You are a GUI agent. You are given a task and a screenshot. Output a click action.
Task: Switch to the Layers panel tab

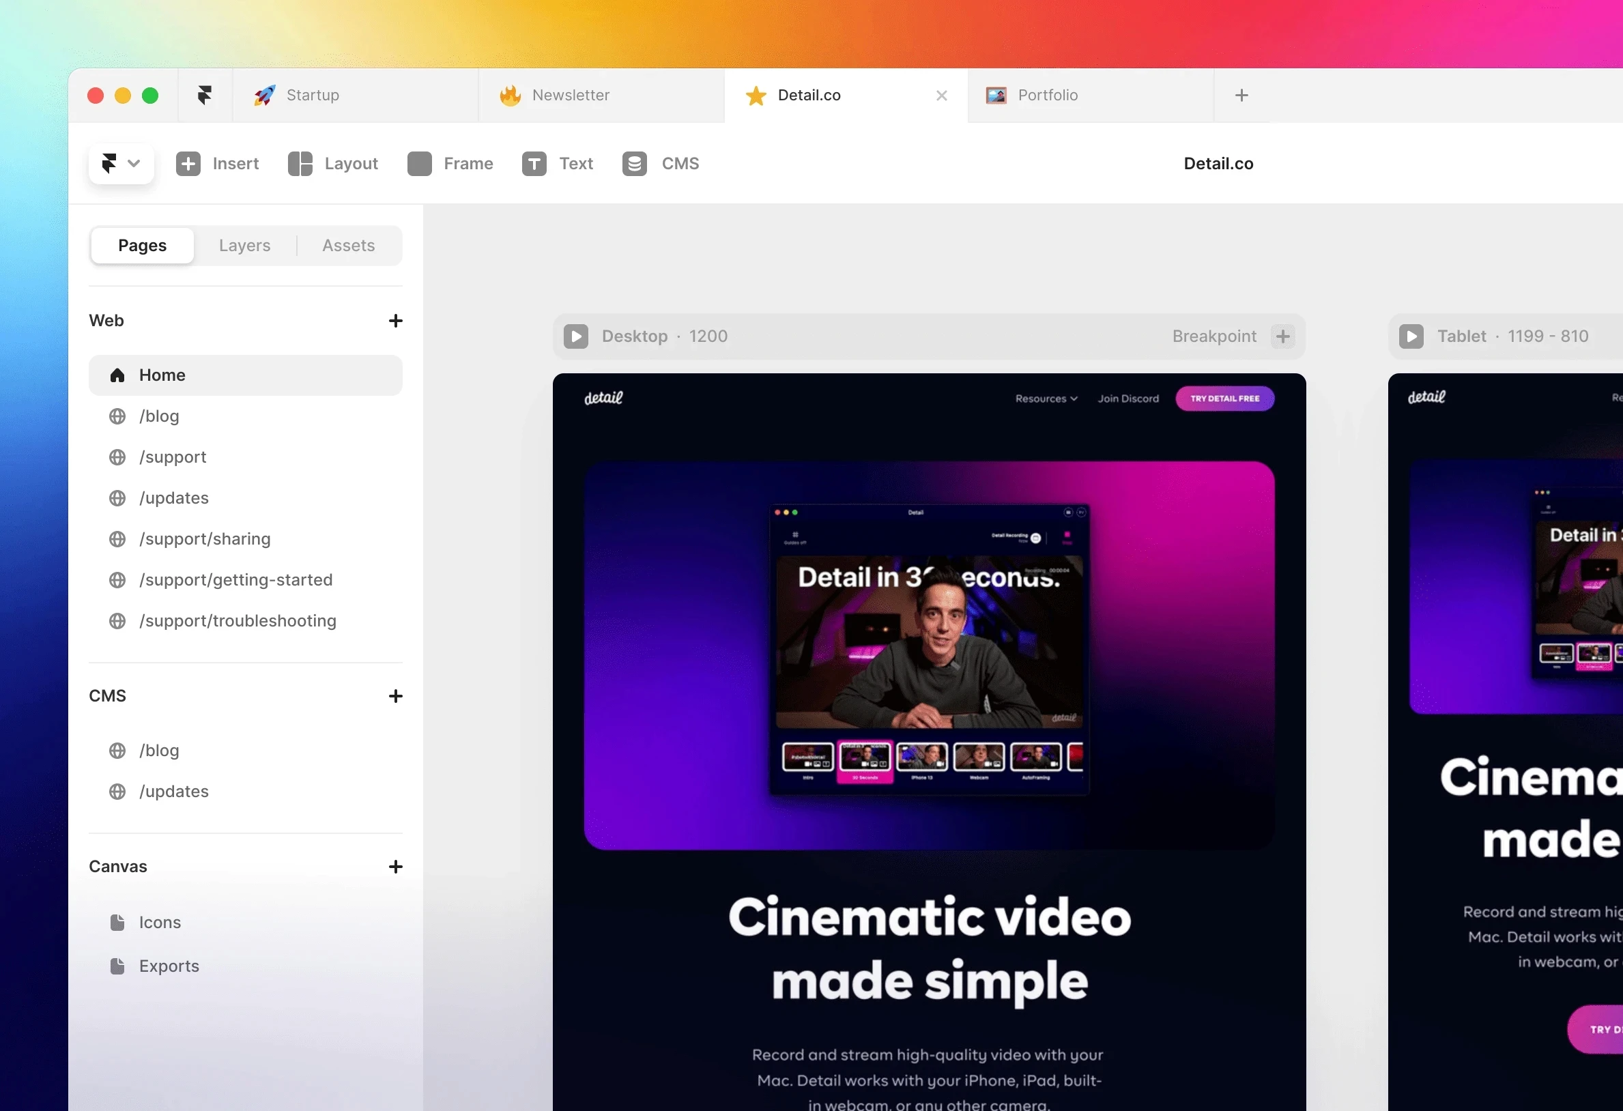244,245
